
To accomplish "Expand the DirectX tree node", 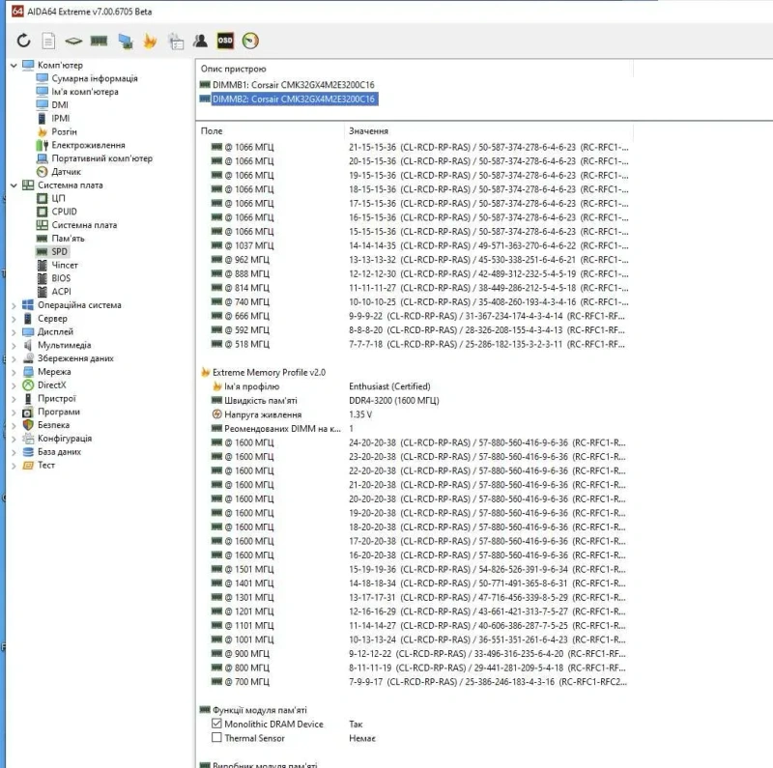I will click(14, 385).
